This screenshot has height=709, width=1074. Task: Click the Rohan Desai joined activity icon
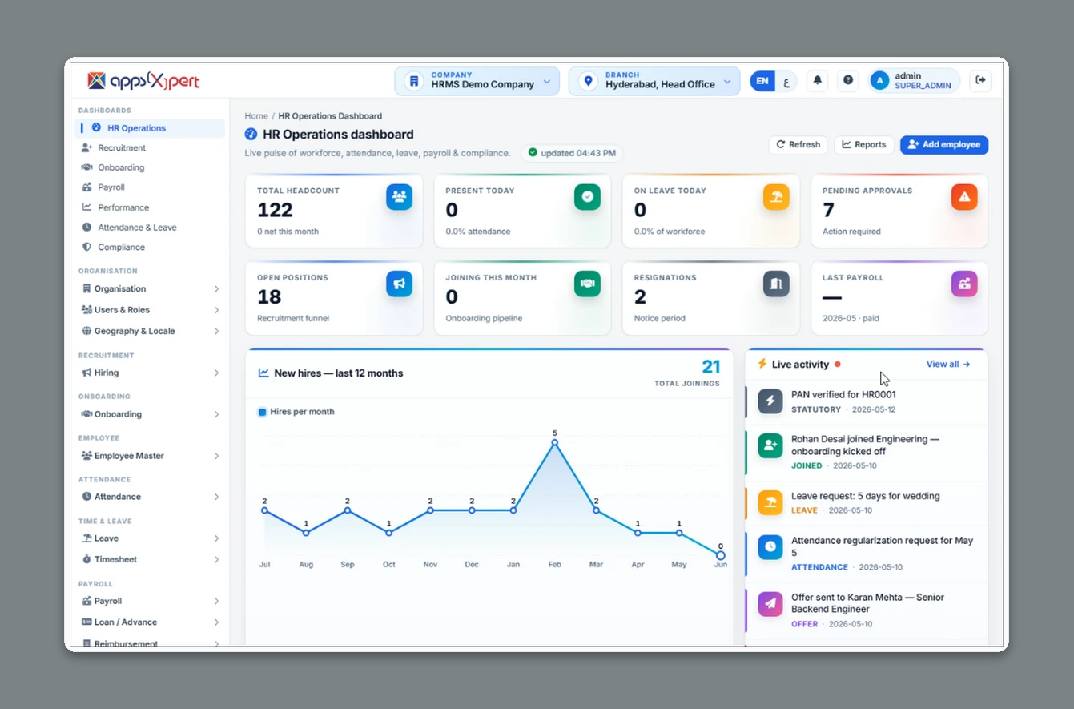point(770,446)
